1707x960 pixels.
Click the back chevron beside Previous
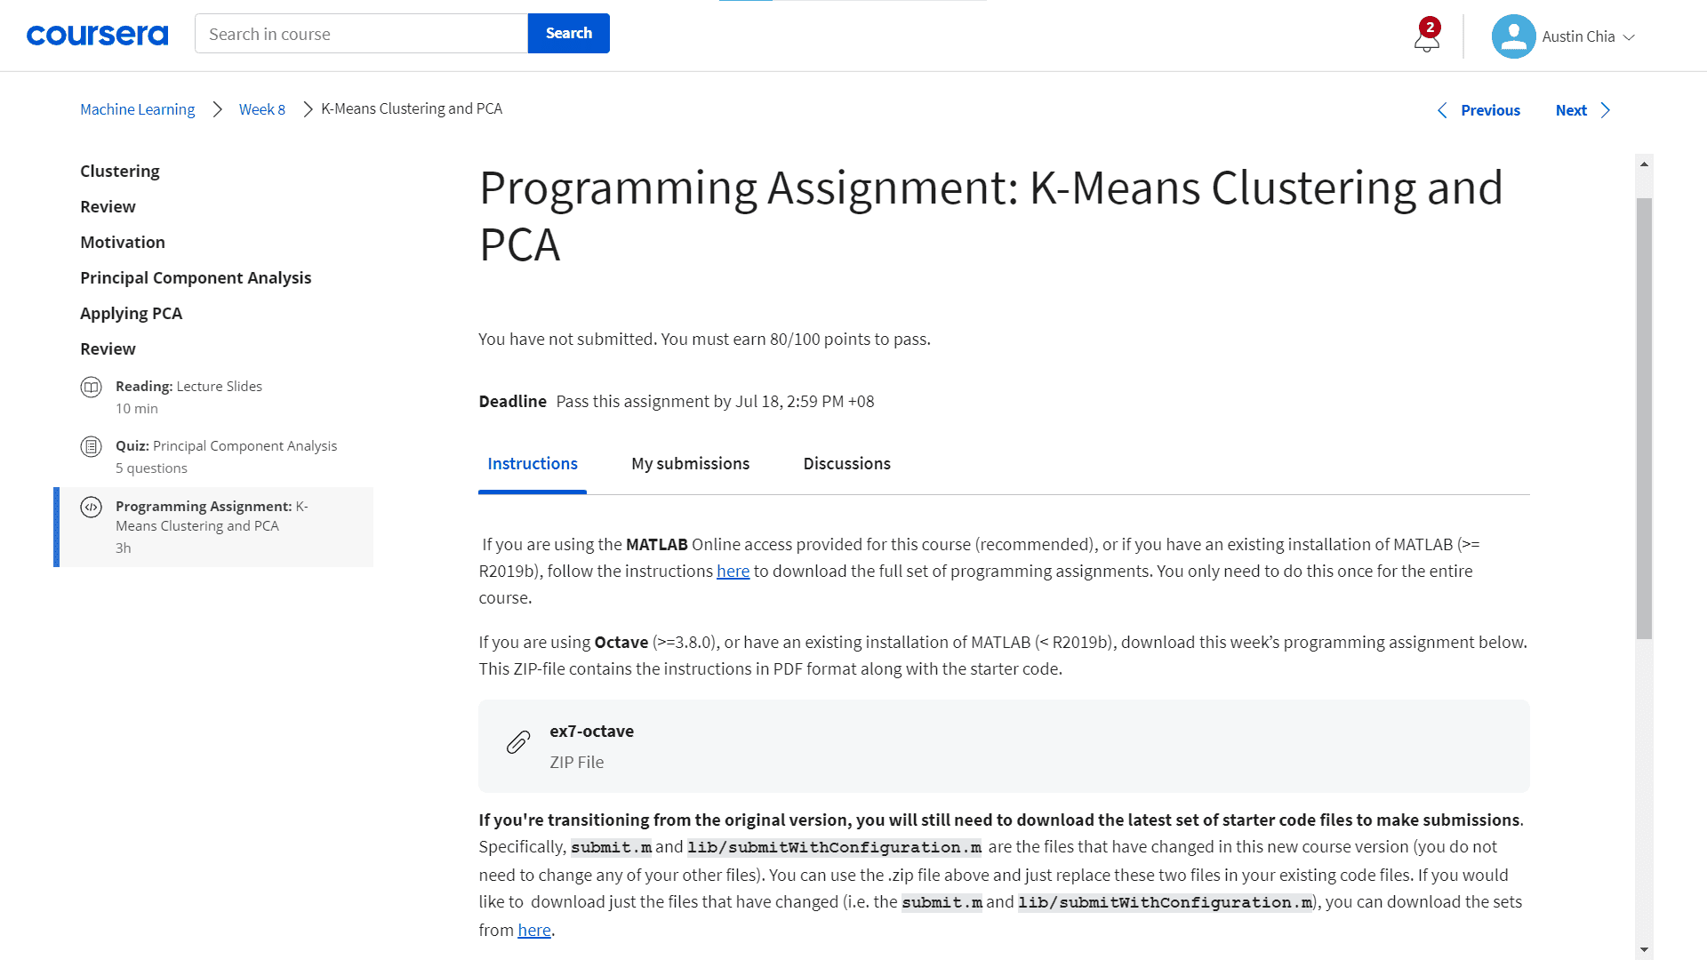1443,110
